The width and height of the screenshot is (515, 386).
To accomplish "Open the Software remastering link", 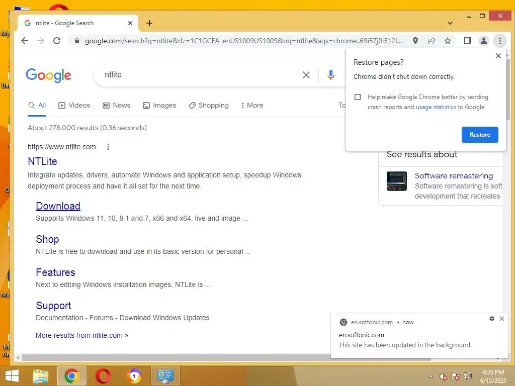I will pyautogui.click(x=454, y=175).
